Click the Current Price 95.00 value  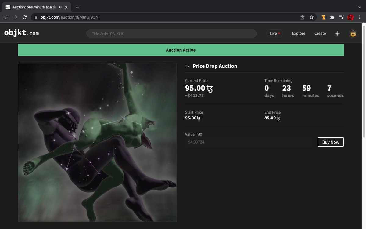click(199, 88)
